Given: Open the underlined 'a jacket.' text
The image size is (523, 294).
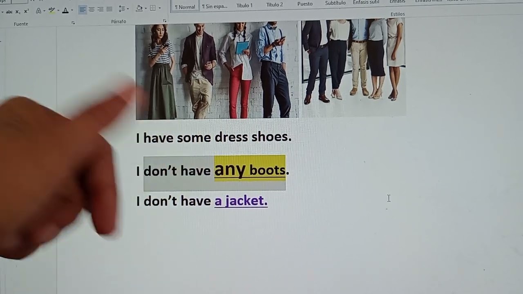Looking at the screenshot, I should click(241, 201).
